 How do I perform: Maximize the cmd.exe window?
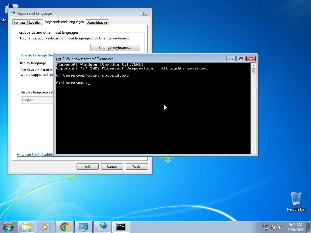241,59
